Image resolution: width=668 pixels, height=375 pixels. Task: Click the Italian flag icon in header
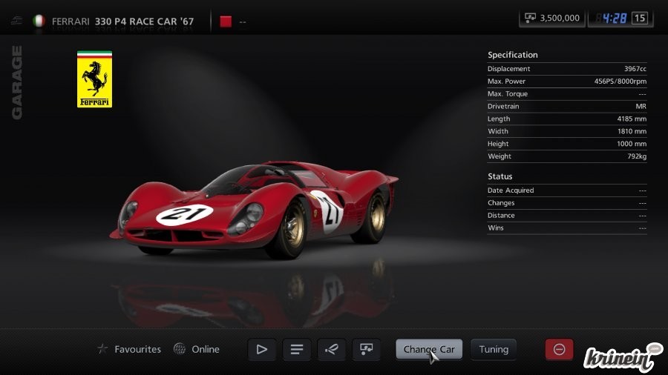point(39,21)
